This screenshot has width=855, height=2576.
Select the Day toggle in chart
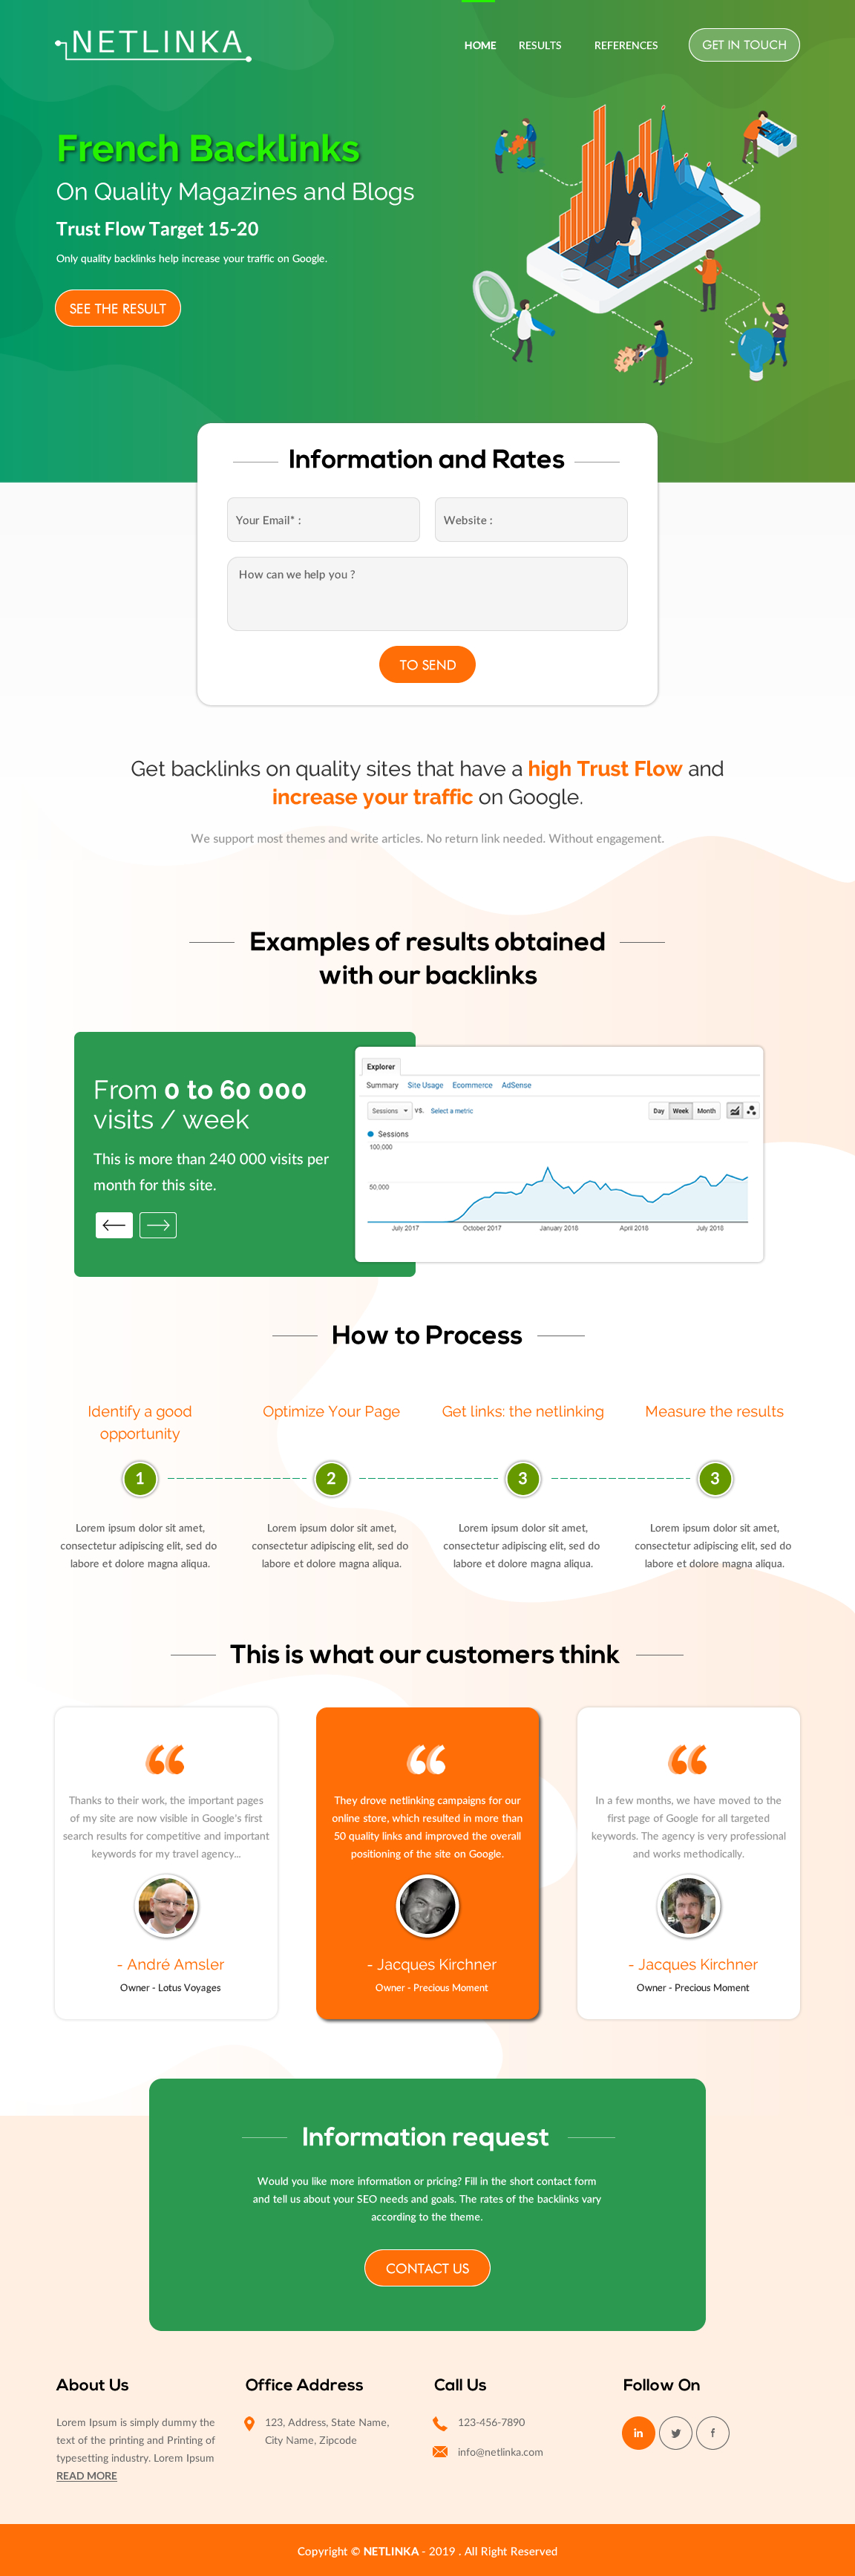(658, 1111)
